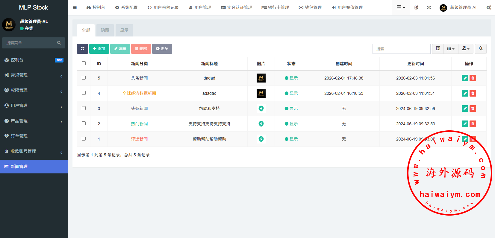
Task: Click the search magnifier icon beside the table toolbar
Action: pos(481,49)
